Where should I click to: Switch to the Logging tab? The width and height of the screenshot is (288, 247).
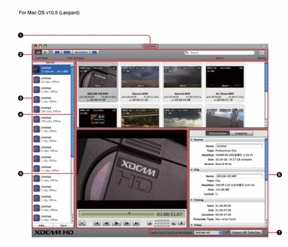pos(241,133)
